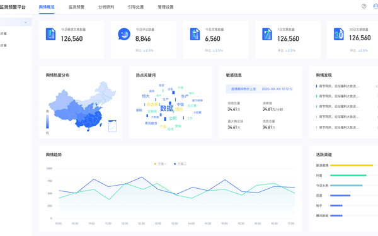Switch to the 监测预警 tab

[76, 7]
